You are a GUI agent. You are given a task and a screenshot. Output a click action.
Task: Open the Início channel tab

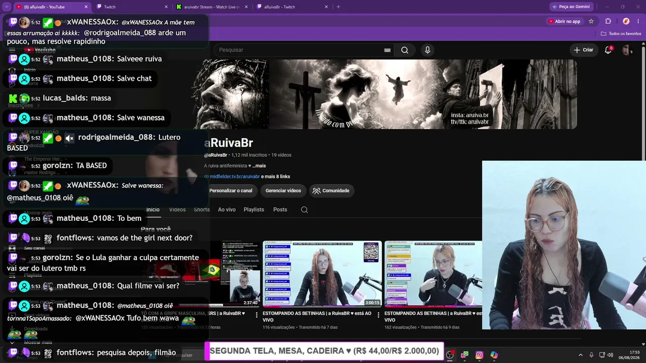point(153,210)
